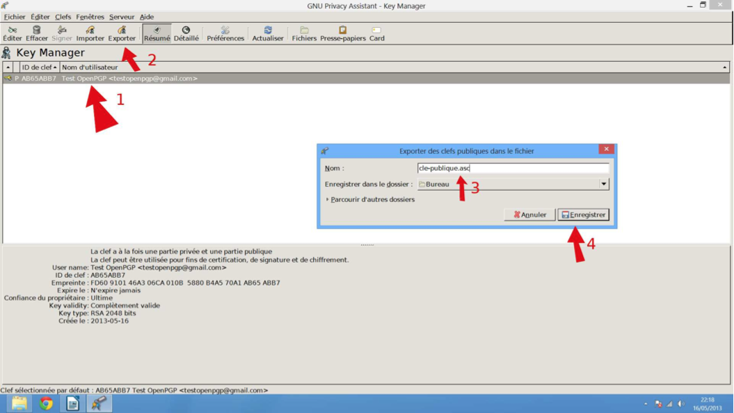Open the Clefs menu
Image resolution: width=734 pixels, height=413 pixels.
pos(63,17)
